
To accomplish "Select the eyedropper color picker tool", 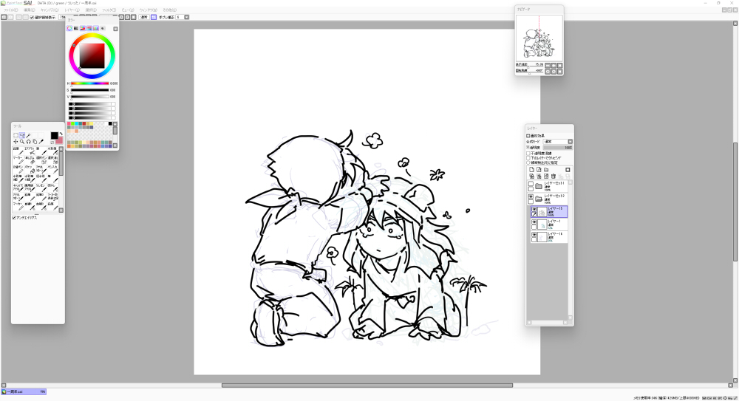I will click(x=41, y=141).
